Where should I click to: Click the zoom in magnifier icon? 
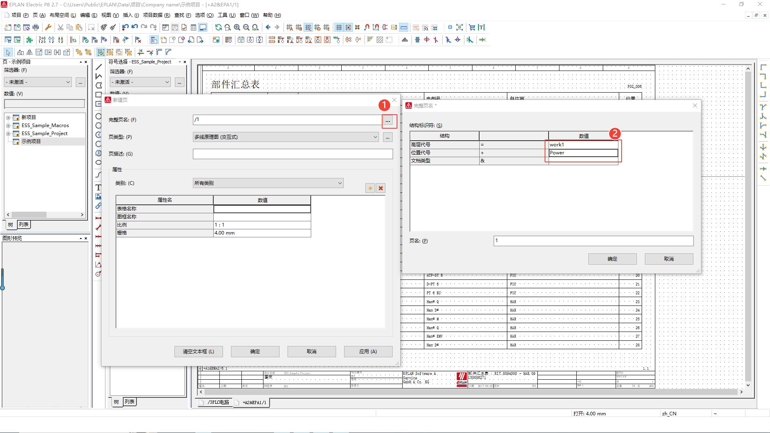[237, 27]
